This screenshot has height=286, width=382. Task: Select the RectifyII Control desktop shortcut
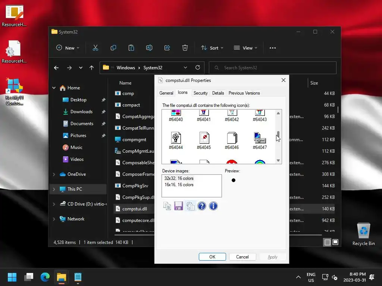pos(15,92)
